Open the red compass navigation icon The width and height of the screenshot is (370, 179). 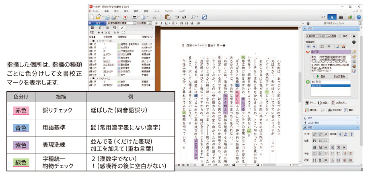(125, 17)
